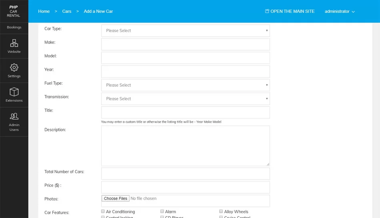Click the Choose Files button
380x218 pixels.
pos(115,198)
